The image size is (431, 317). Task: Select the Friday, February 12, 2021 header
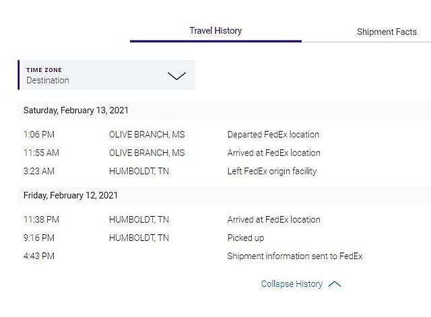pos(71,196)
